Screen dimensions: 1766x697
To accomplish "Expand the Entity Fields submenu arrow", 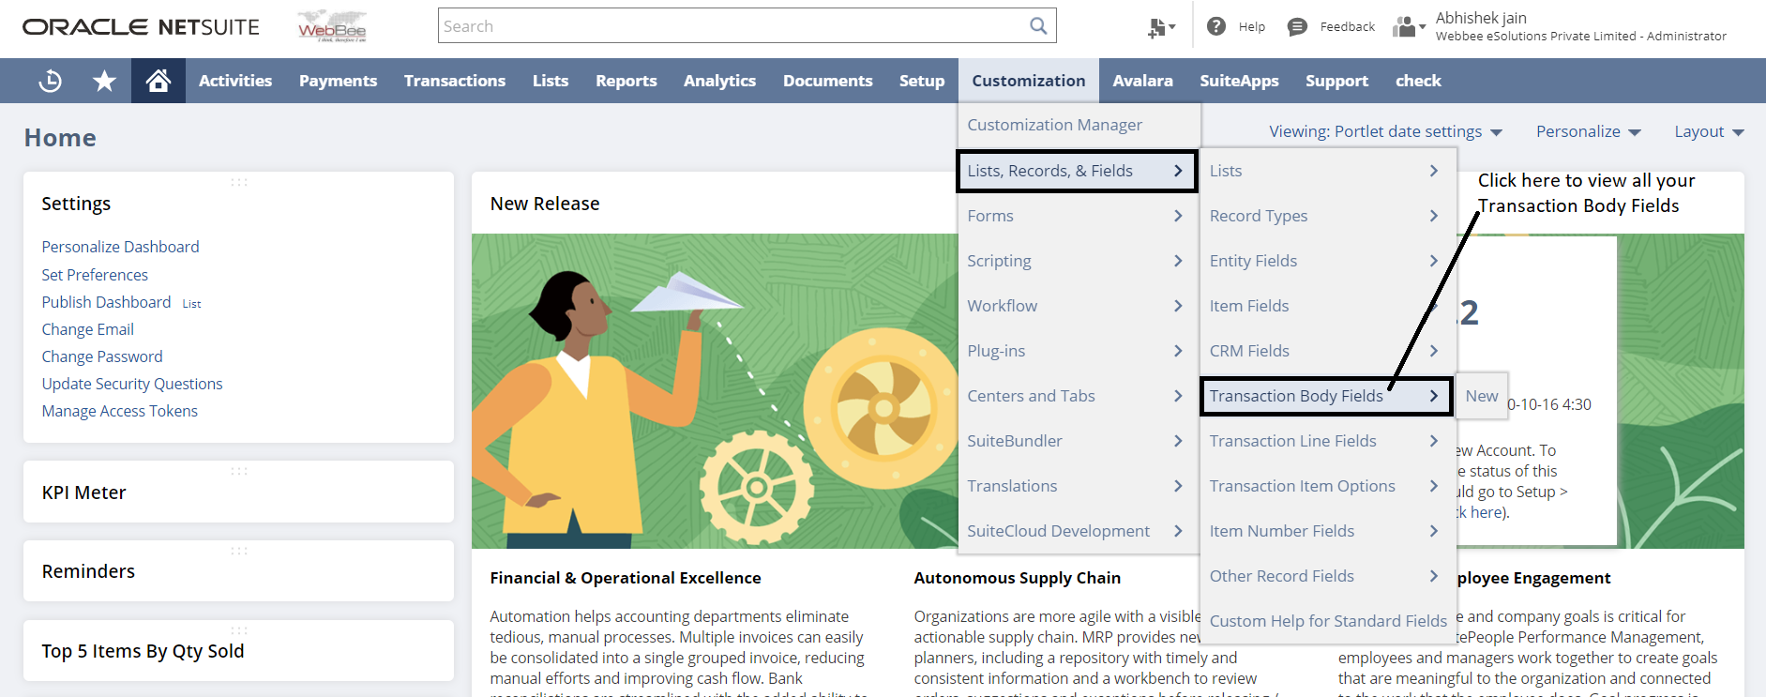I will [1433, 261].
